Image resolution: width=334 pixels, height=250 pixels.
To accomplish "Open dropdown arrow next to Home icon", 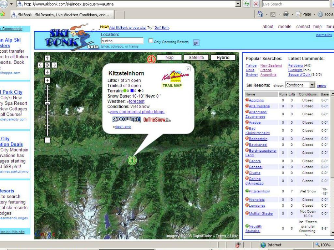I will [x=267, y=14].
